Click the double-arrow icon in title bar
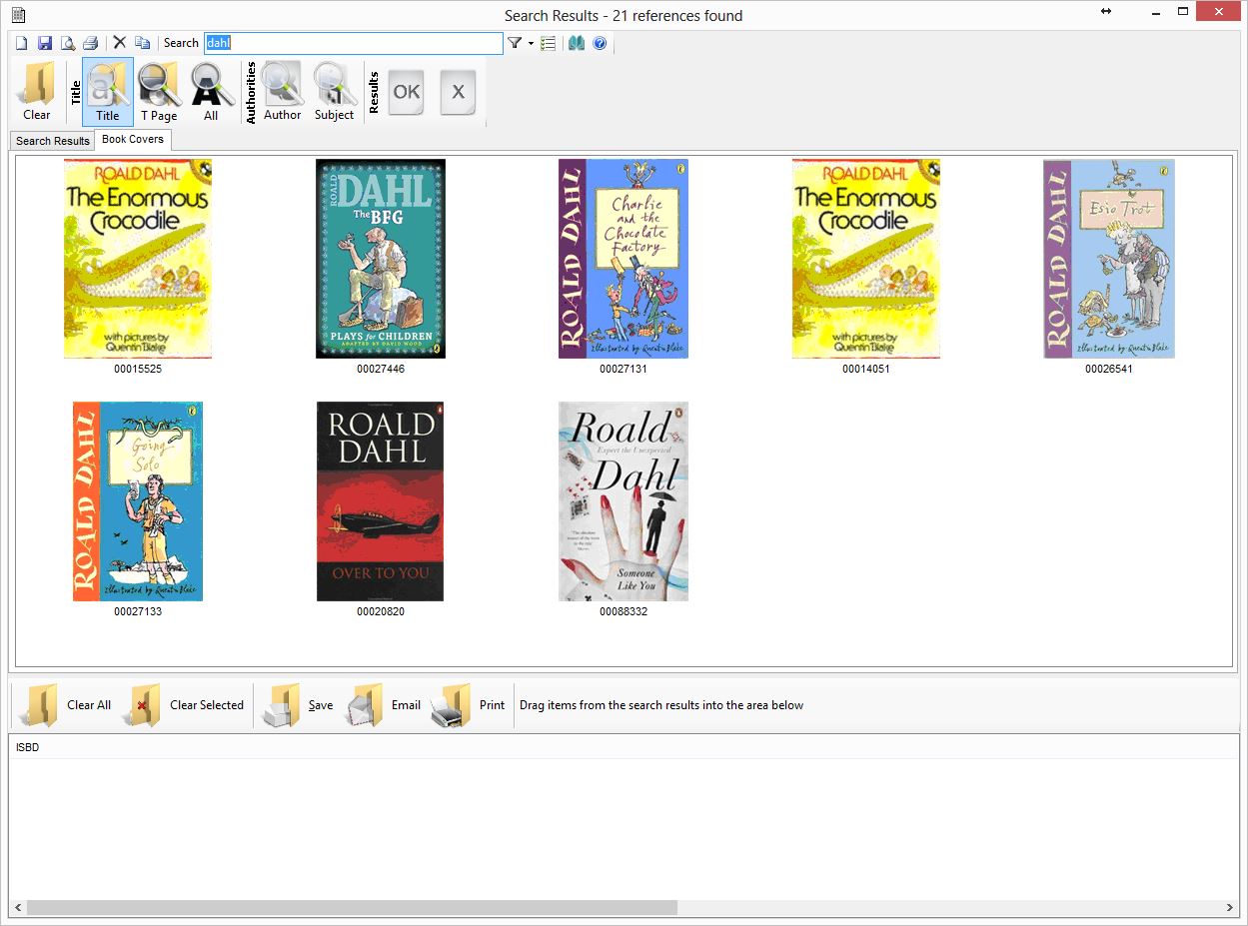The height and width of the screenshot is (926, 1248). (x=1106, y=11)
